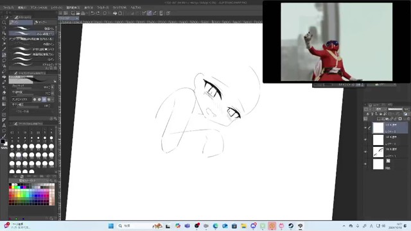Click the Clear icon in command bar
Viewport: 411px width, 231px height.
pos(105,13)
